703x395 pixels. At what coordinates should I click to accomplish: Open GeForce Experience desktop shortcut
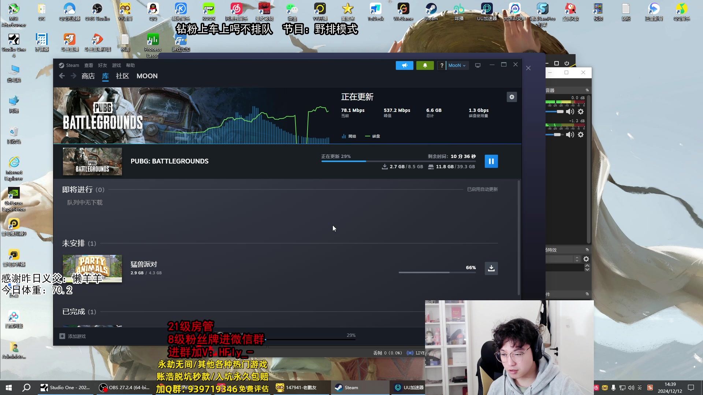coord(14,199)
